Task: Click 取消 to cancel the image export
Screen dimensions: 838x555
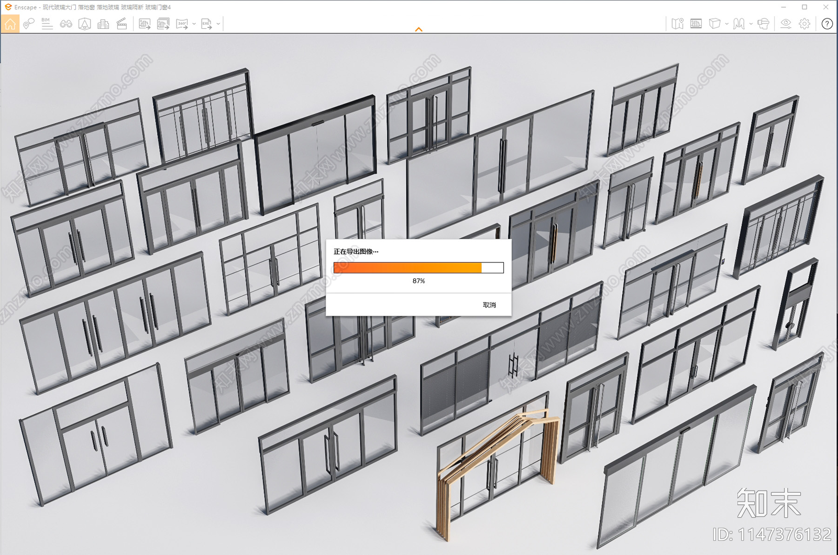Action: [489, 305]
